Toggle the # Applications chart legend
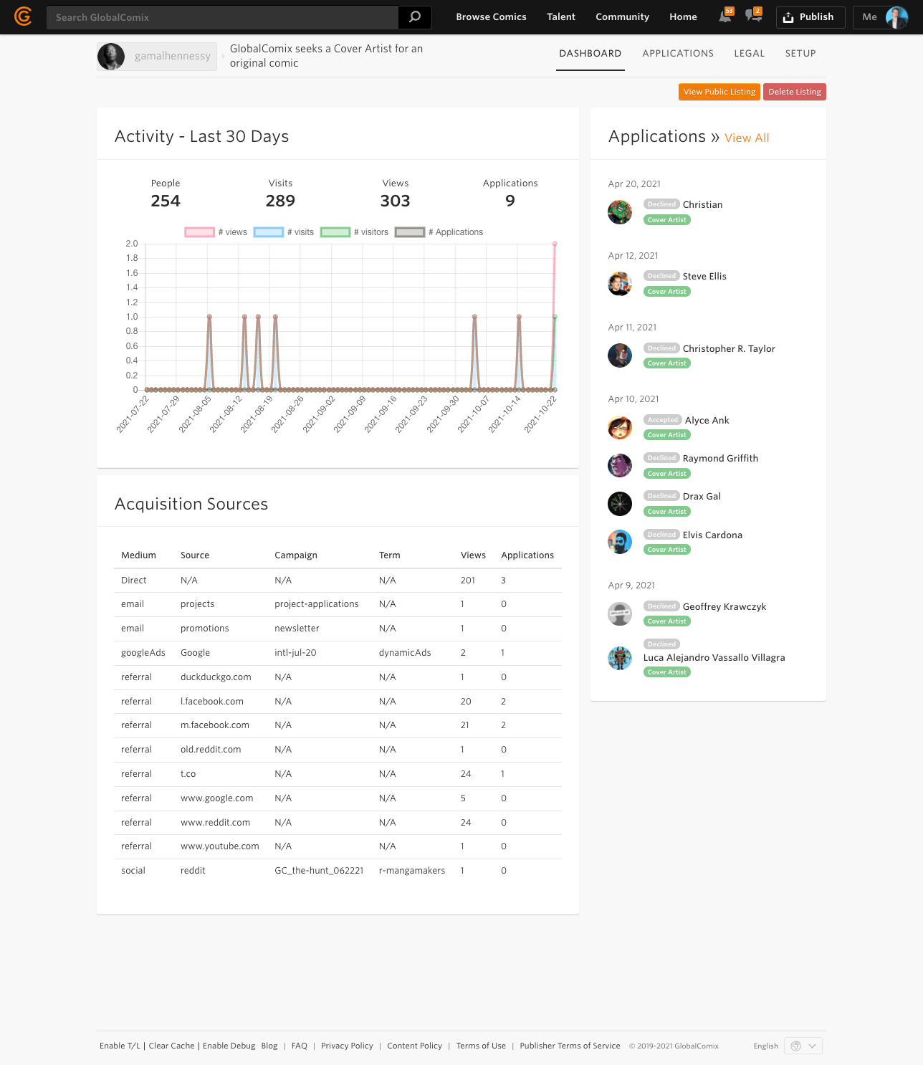The width and height of the screenshot is (923, 1065). pos(439,232)
